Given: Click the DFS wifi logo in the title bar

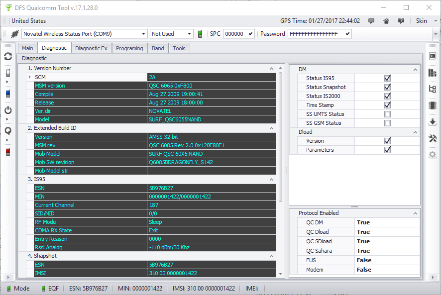Looking at the screenshot, I should point(9,7).
